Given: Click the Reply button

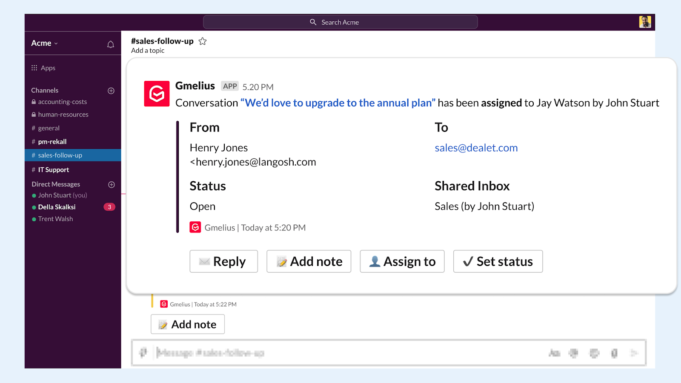Looking at the screenshot, I should (223, 261).
